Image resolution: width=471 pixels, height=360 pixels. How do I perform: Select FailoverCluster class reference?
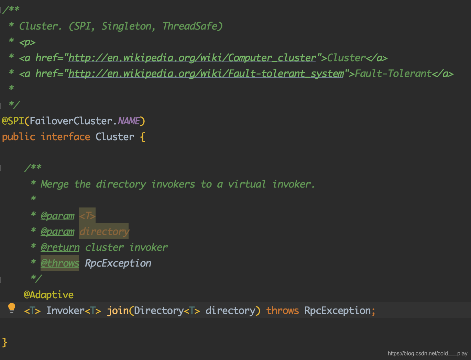pyautogui.click(x=71, y=121)
